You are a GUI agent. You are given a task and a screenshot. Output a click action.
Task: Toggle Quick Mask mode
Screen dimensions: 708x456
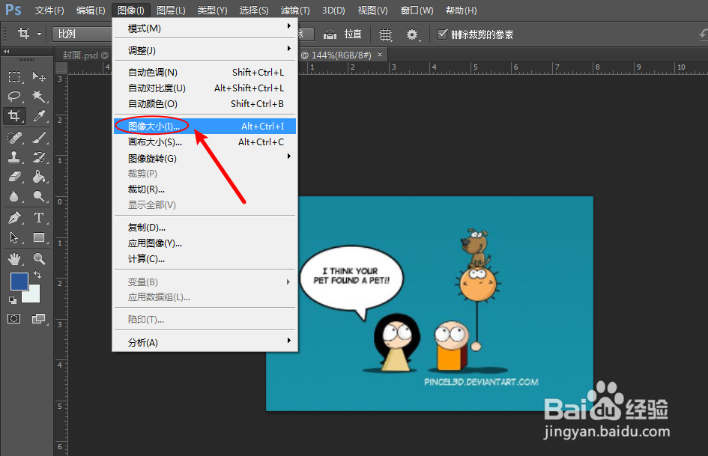pyautogui.click(x=14, y=319)
